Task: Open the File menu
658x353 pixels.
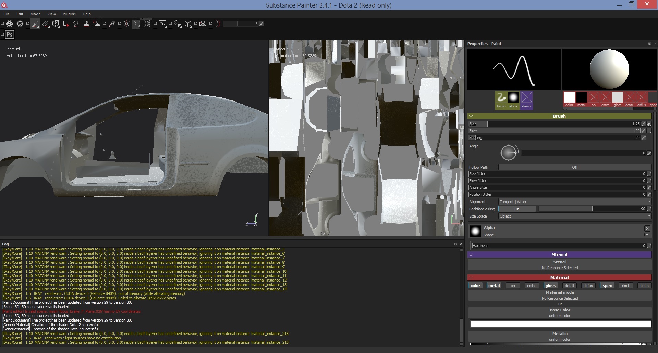Action: (7, 14)
